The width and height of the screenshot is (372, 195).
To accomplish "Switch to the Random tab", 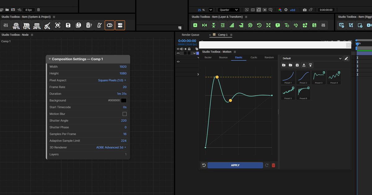I will pyautogui.click(x=269, y=57).
